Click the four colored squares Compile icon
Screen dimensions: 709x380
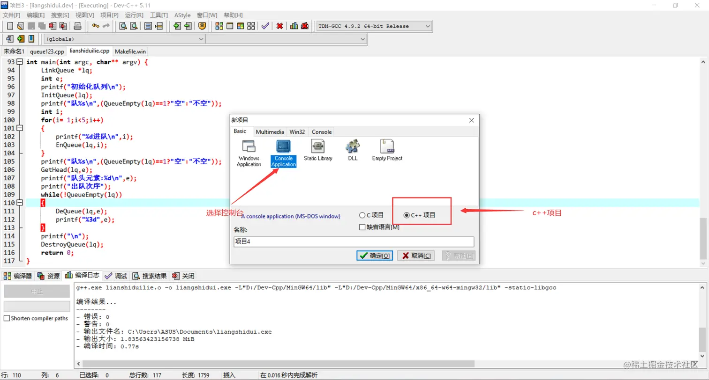pos(219,26)
